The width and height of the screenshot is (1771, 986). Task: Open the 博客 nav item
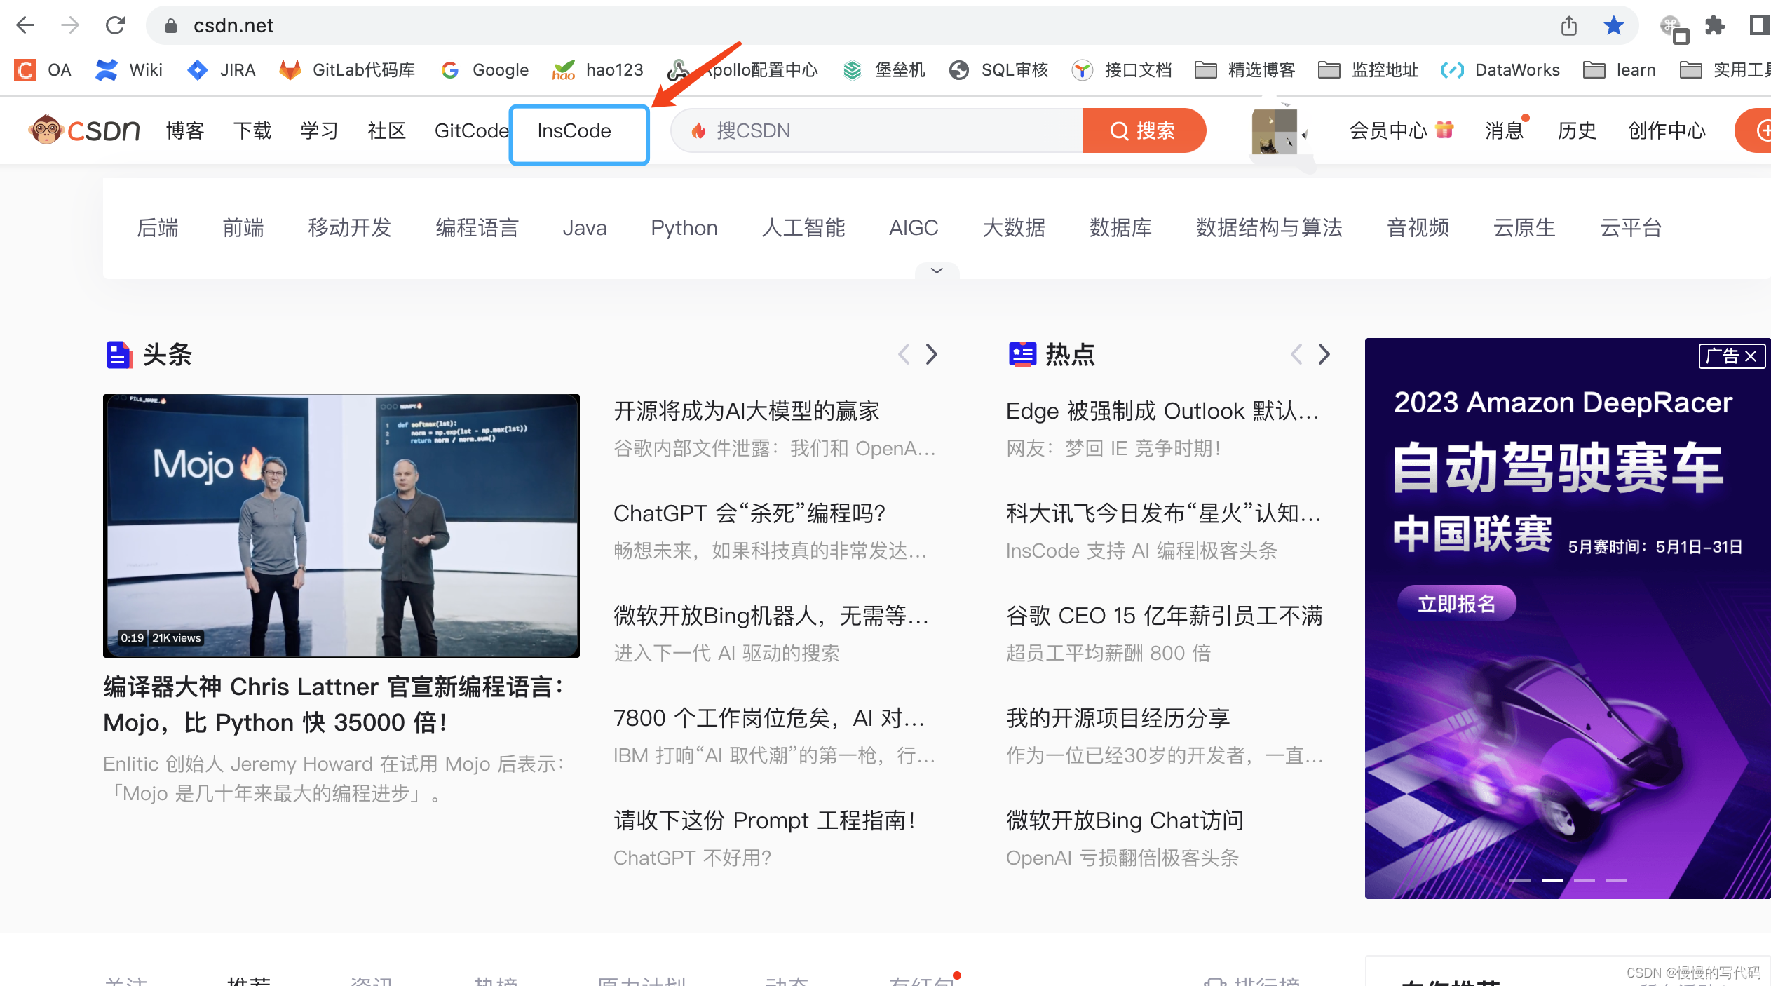point(185,130)
